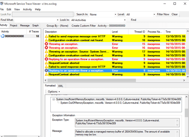Open the Look In All Activities dropdown
The image size is (189, 137).
[125, 20]
